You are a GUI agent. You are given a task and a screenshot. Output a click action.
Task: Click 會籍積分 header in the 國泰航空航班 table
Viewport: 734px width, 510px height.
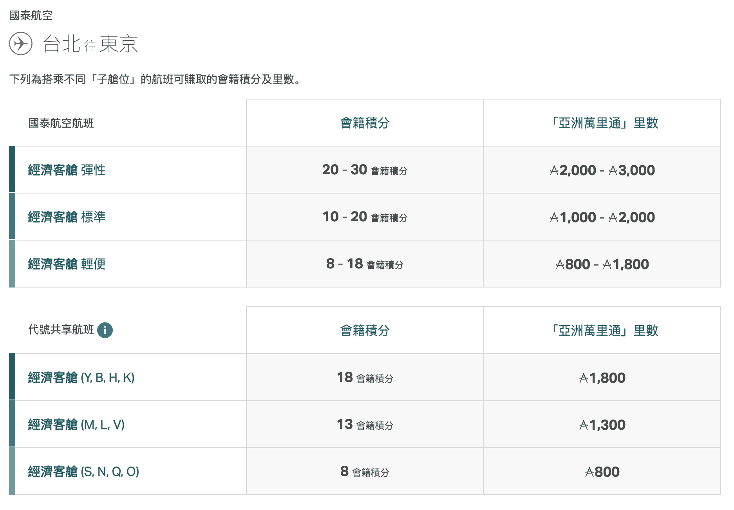pos(365,123)
